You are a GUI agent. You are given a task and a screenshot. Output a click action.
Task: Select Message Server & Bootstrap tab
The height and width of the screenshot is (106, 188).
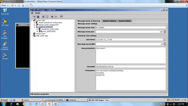pos(89,21)
